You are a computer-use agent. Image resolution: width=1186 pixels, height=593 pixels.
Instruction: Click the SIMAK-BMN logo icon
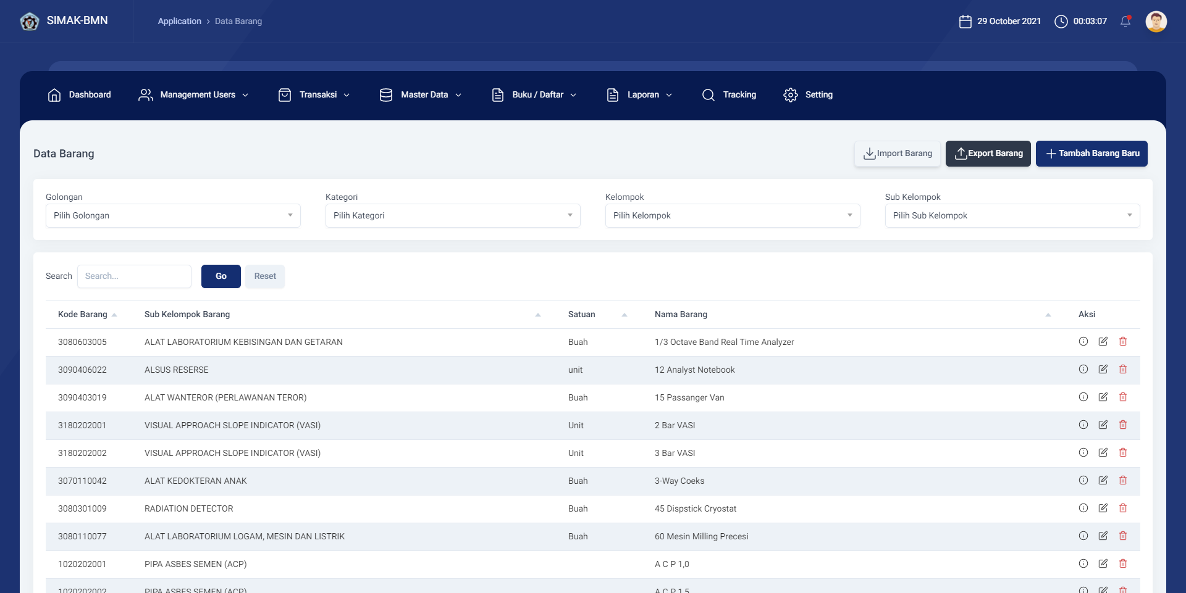coord(29,22)
